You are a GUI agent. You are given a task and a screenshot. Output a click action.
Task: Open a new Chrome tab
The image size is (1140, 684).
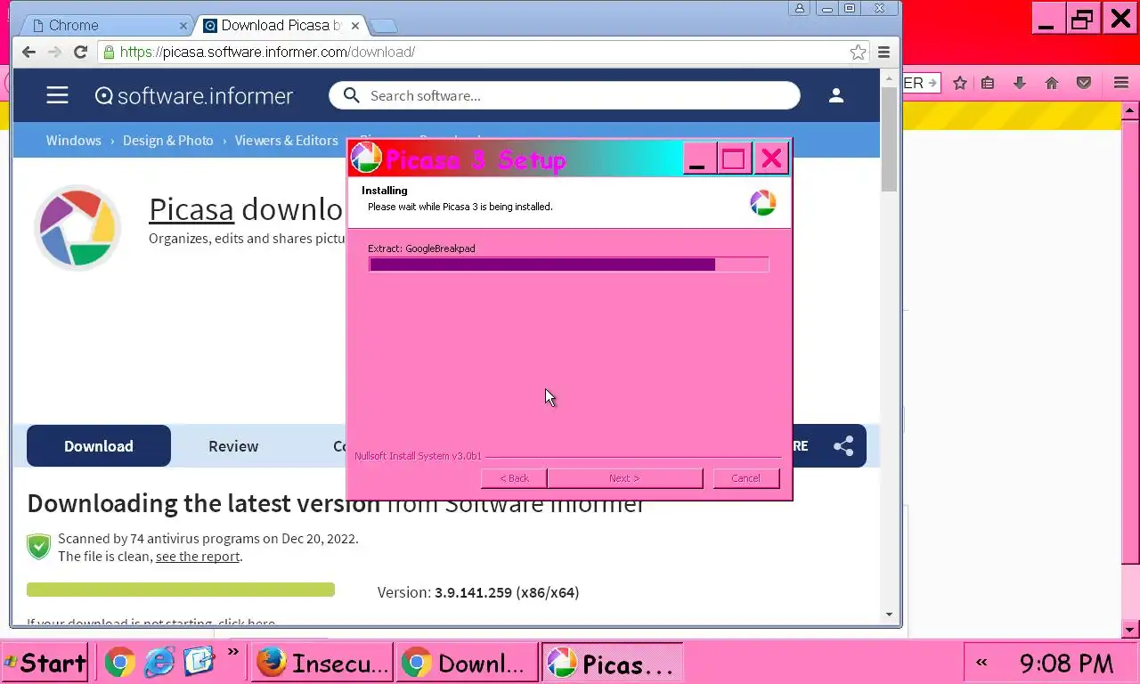383,26
